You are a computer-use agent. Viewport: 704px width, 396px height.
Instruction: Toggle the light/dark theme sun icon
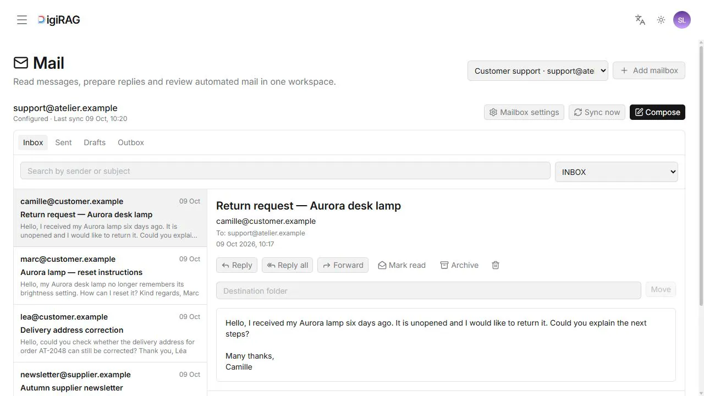661,20
